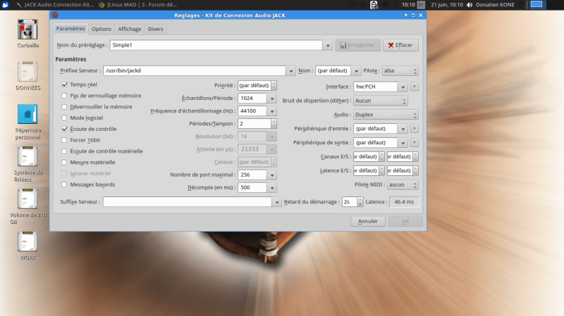Adjust the Priorité spinner arrows
Viewport: 564px width, 316px height.
pyautogui.click(x=274, y=85)
